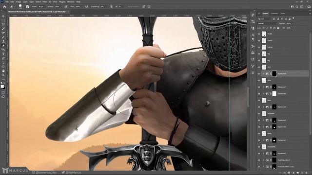
Task: Open the layer filter Kind dropdown
Action: coord(264,19)
